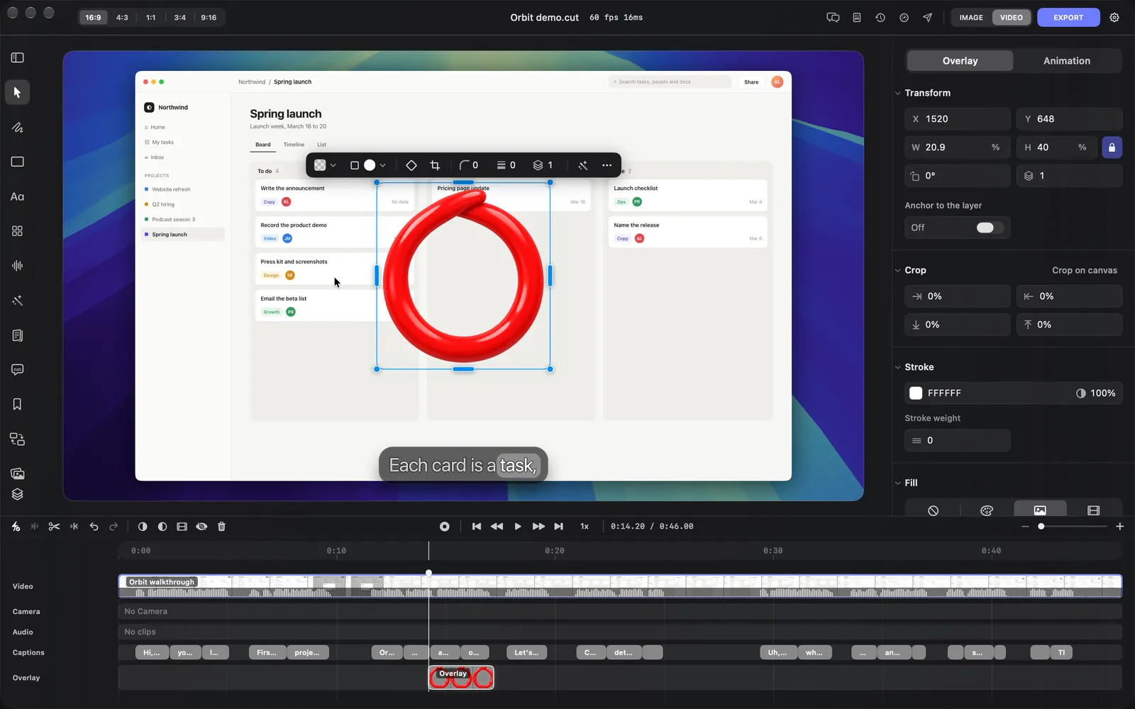The width and height of the screenshot is (1135, 709).
Task: Select the 1:1 aspect ratio
Action: (151, 17)
